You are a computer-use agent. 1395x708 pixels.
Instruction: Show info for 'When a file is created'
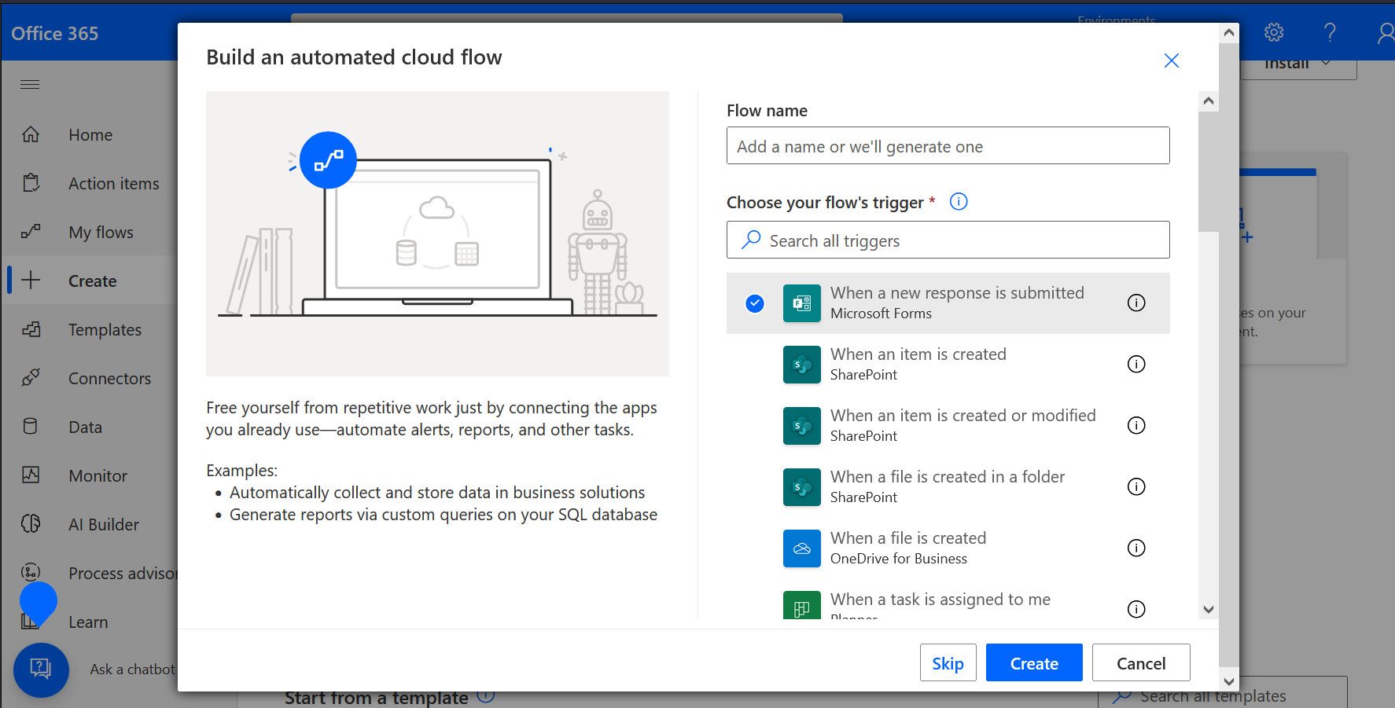pyautogui.click(x=1136, y=548)
